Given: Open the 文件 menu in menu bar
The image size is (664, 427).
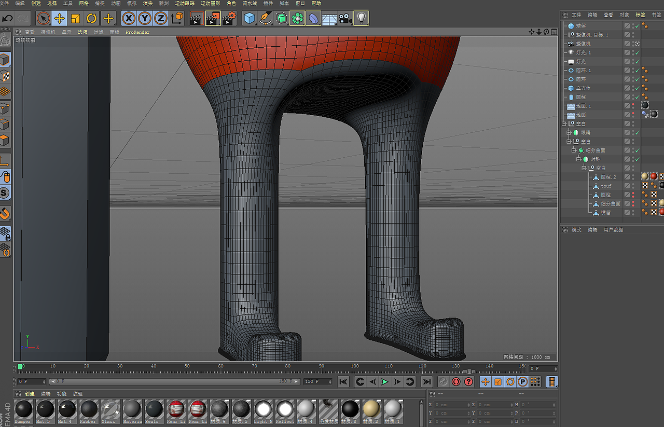Looking at the screenshot, I should tap(5, 3).
